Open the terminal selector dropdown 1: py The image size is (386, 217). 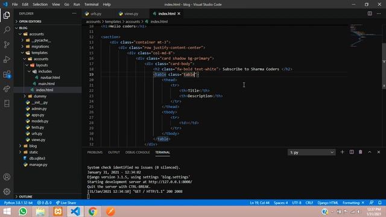tap(311, 153)
